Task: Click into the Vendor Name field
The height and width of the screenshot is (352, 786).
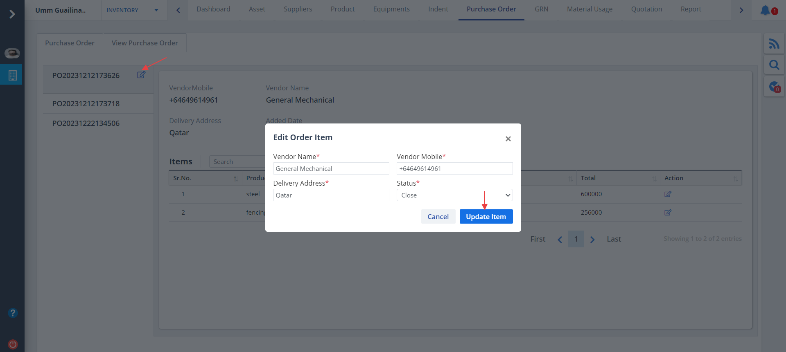Action: tap(331, 169)
